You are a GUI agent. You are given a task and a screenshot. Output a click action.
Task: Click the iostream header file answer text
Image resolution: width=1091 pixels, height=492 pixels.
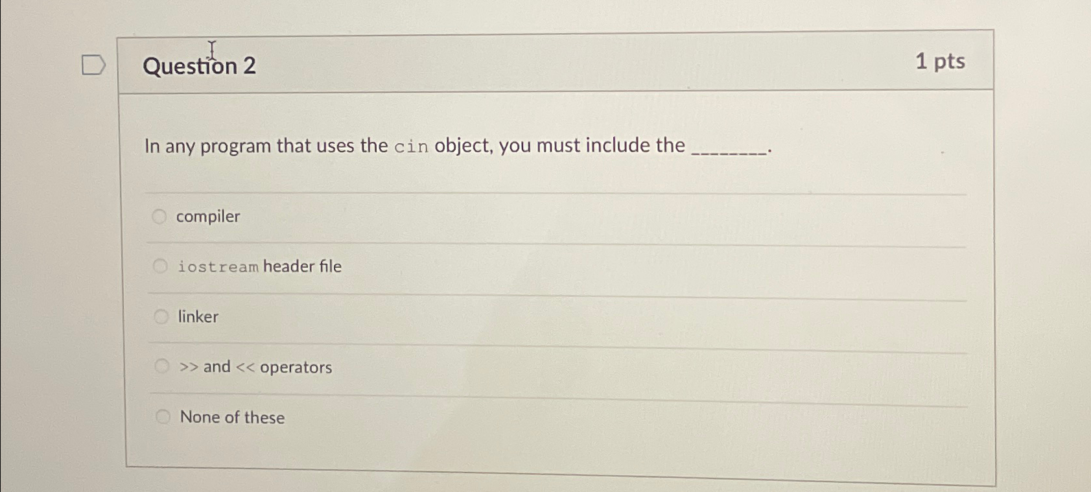tap(259, 266)
